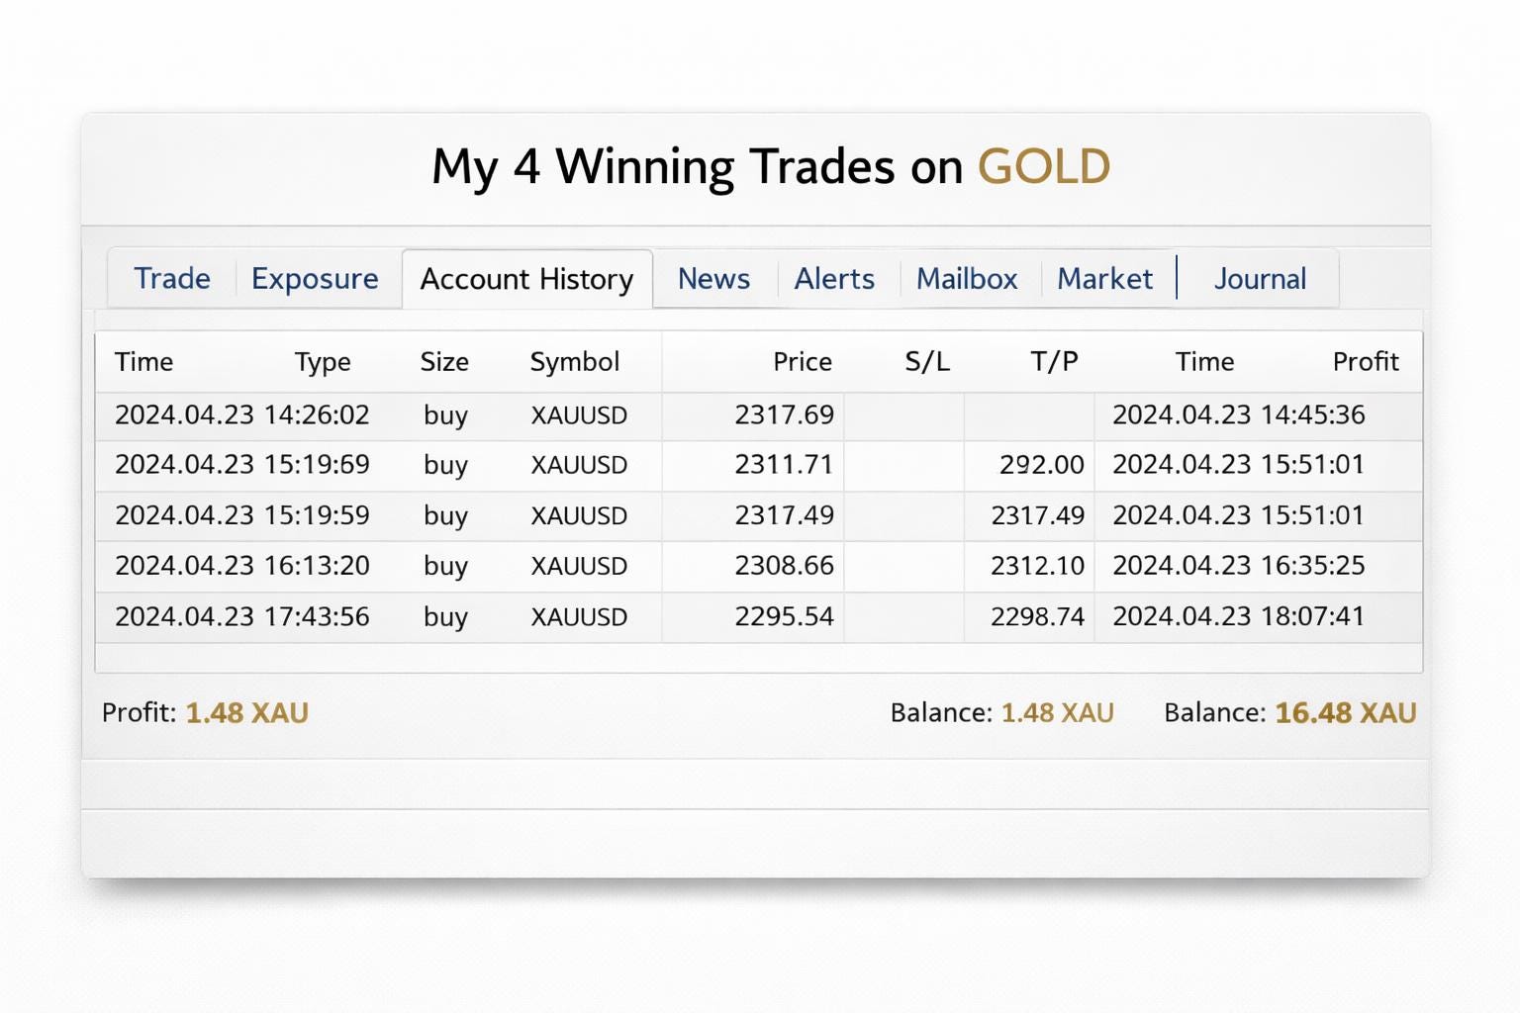
Task: Click the Balance: 16.48 XAU value
Action: pos(1289,712)
